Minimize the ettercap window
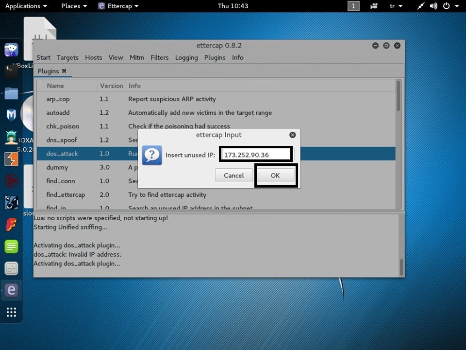 point(375,46)
